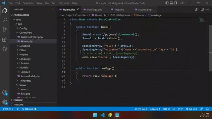The width and height of the screenshot is (212, 119).
Task: Open notifications bell in status bar
Action: [x=207, y=109]
